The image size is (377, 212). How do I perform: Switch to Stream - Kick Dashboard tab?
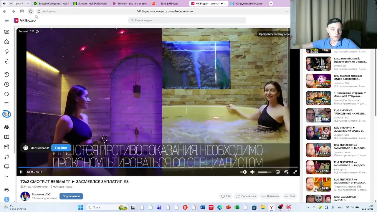pos(90,4)
